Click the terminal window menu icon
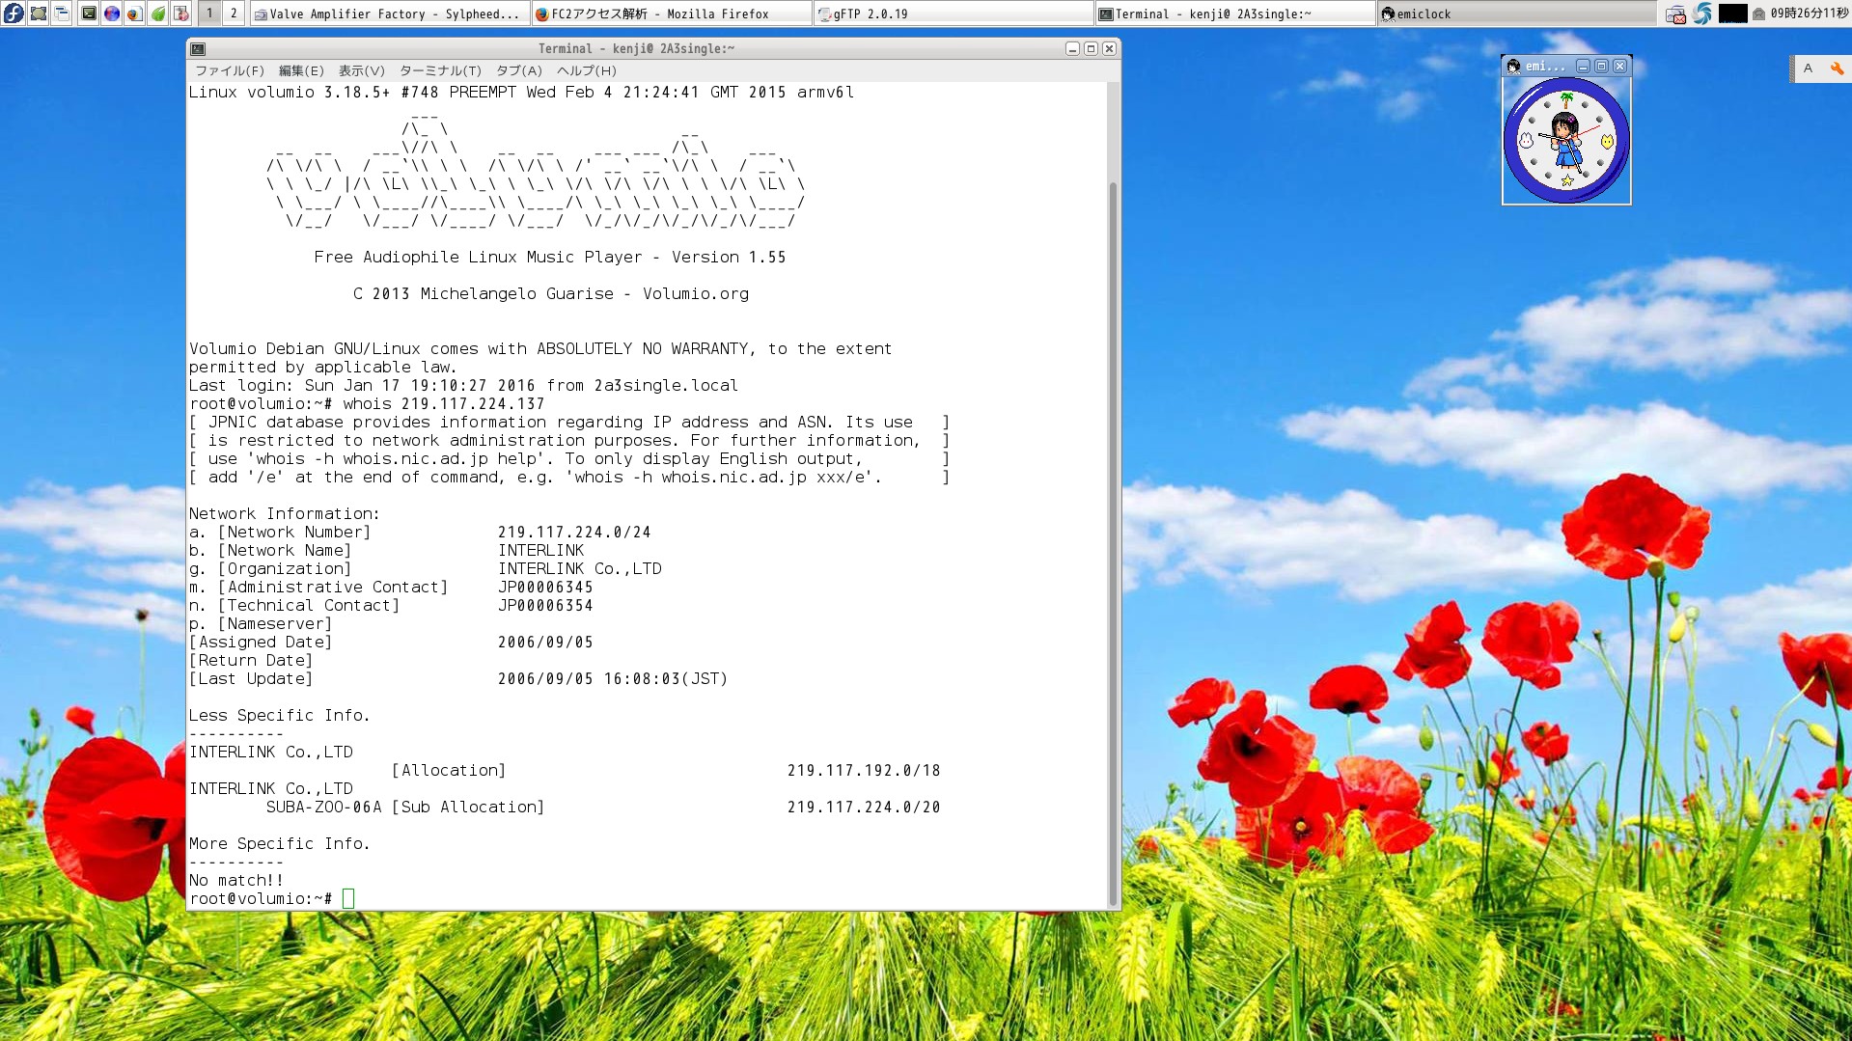 pos(198,49)
